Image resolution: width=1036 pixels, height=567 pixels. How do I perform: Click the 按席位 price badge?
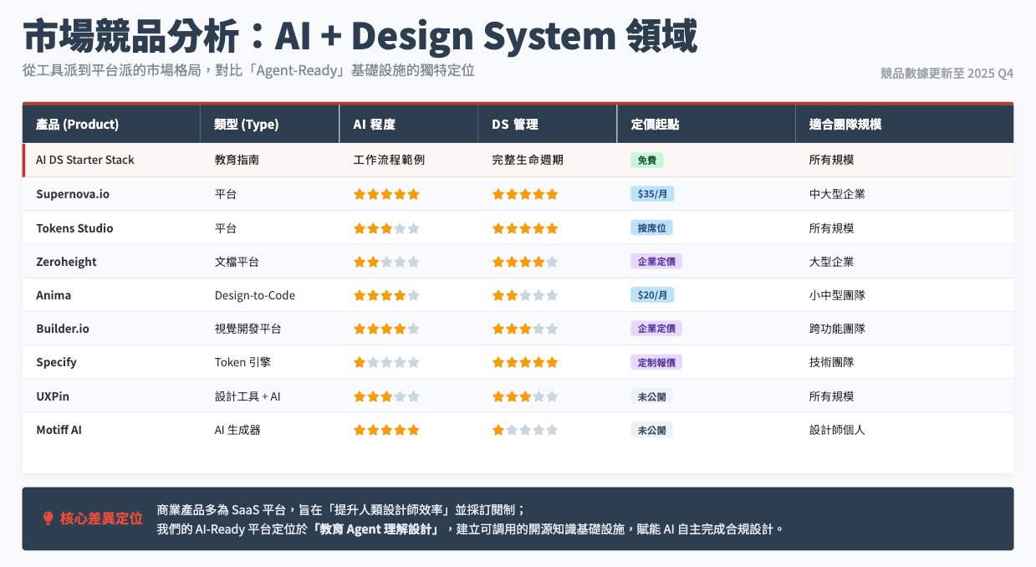[651, 227]
